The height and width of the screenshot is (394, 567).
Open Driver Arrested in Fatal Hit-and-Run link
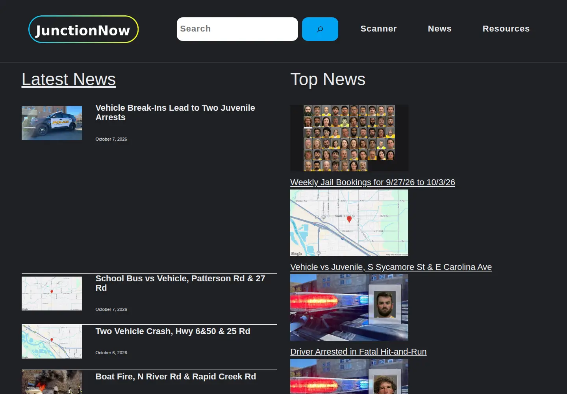tap(358, 352)
